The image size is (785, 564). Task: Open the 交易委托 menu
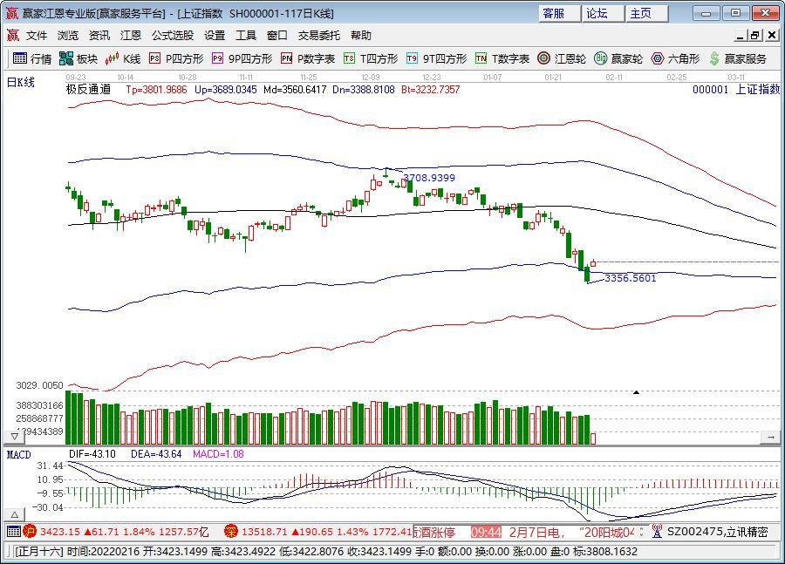click(x=319, y=35)
